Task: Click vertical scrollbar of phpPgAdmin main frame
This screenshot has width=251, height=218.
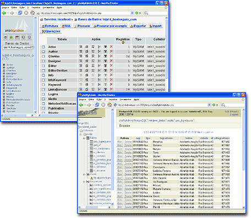Action: 244,158
